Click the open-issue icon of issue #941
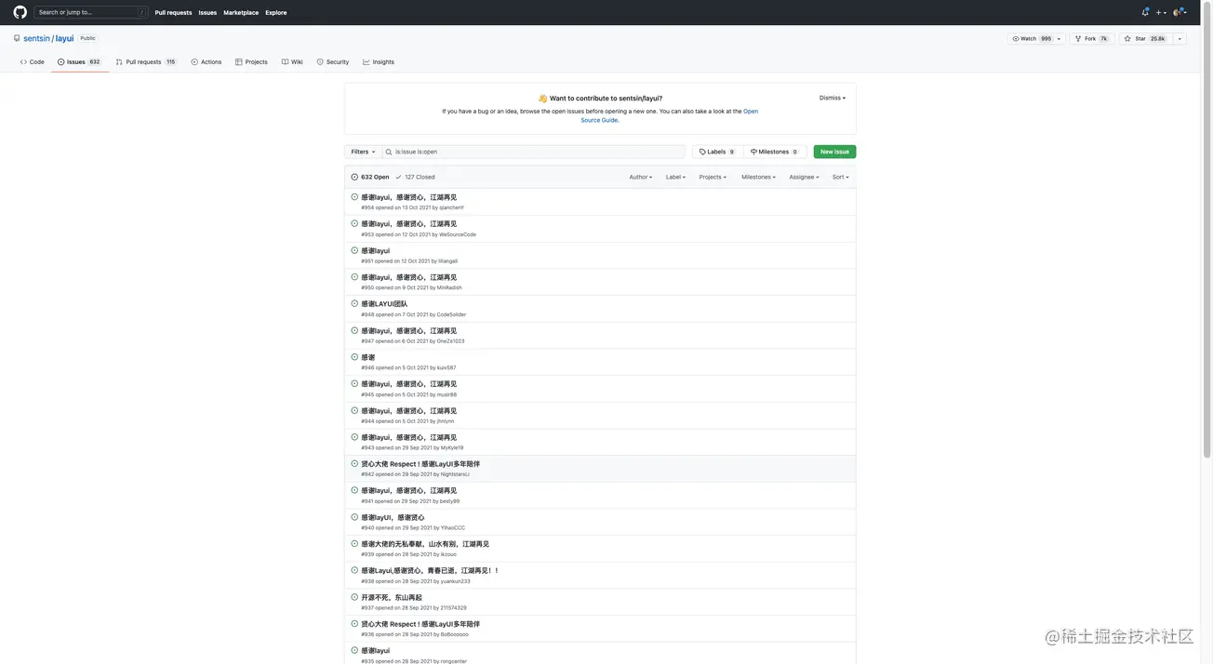1213x664 pixels. pyautogui.click(x=354, y=490)
